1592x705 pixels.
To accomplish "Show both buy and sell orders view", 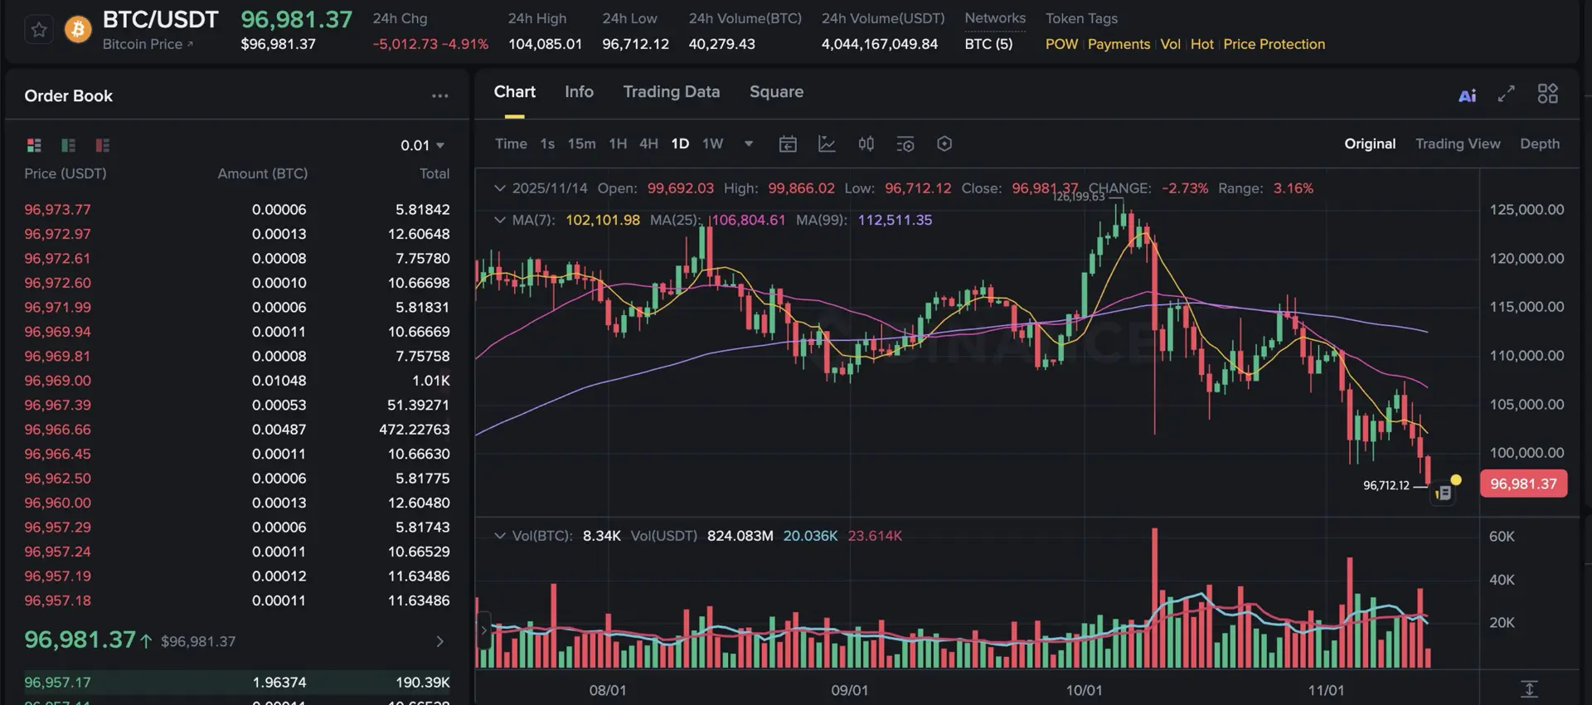I will [34, 145].
